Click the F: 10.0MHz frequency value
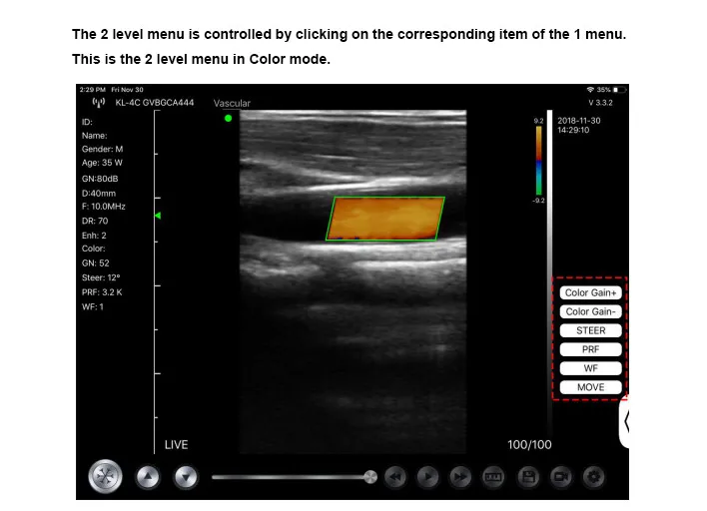The width and height of the screenshot is (707, 511). pos(104,207)
